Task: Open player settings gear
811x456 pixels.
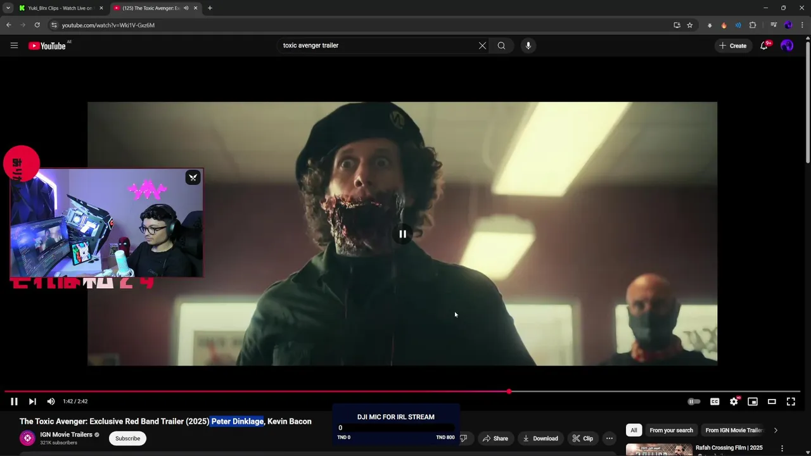Action: pos(734,402)
